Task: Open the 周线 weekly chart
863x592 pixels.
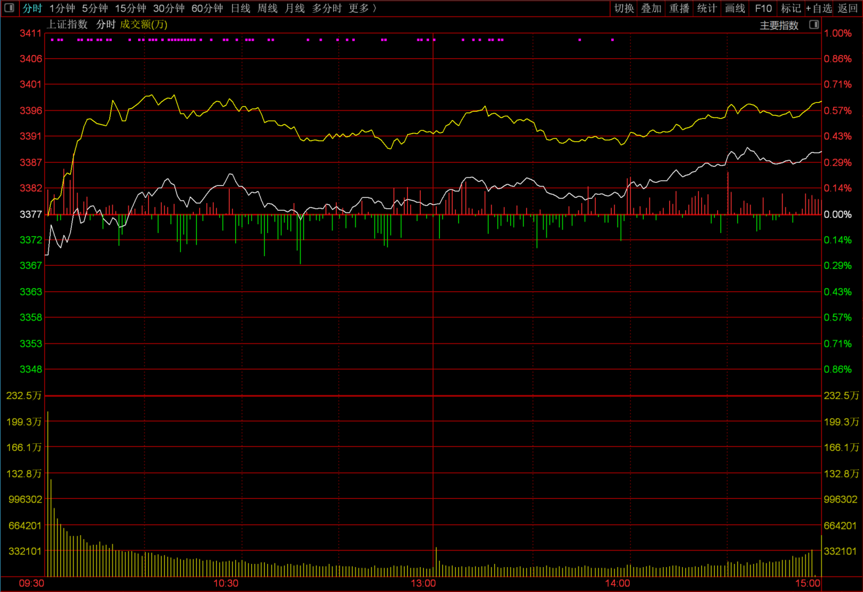Action: (267, 8)
